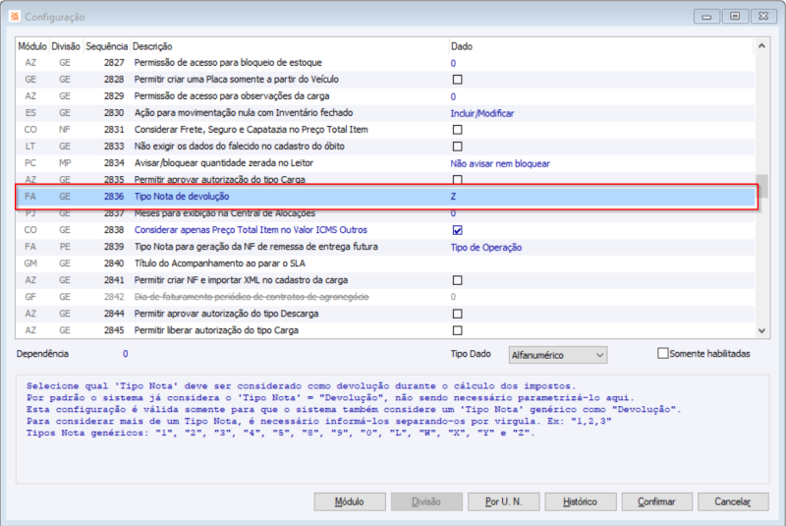786x526 pixels.
Task: Toggle checkbox for Permitir liberar autorização tipo Carga
Action: coord(457,330)
